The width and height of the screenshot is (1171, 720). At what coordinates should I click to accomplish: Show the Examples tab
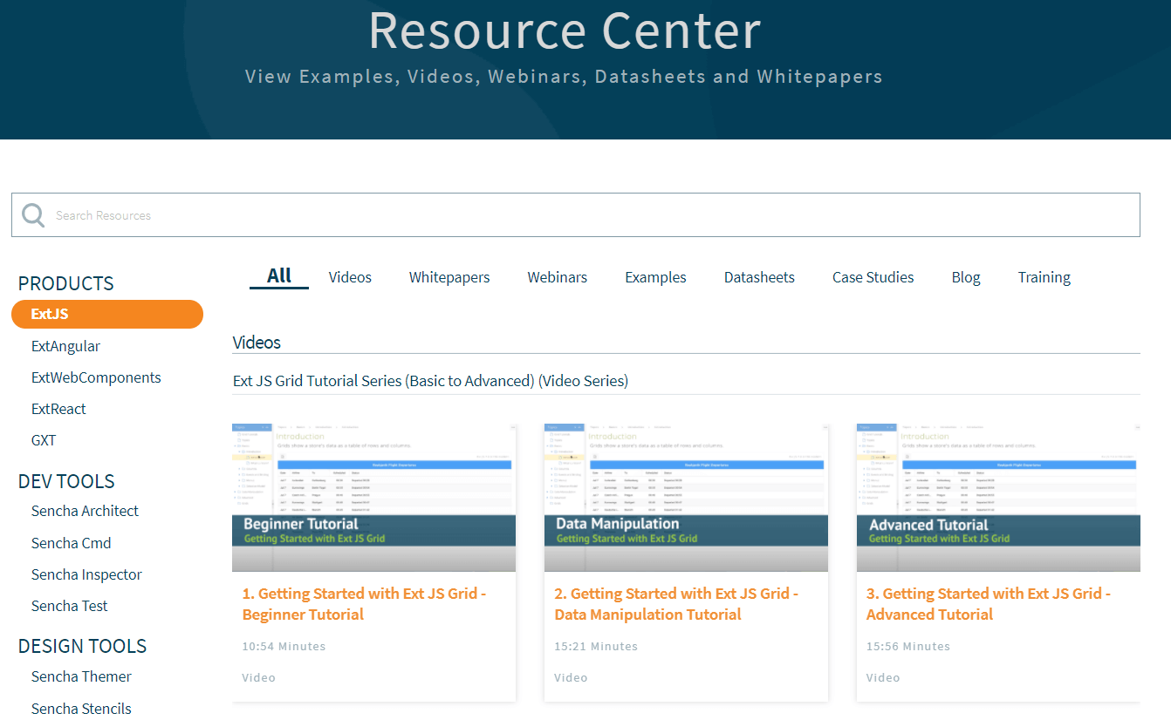pos(655,277)
